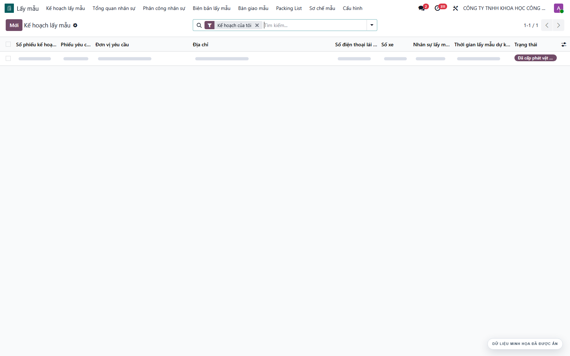
Task: Tick the checkbox of the first record row
Action: [x=8, y=58]
